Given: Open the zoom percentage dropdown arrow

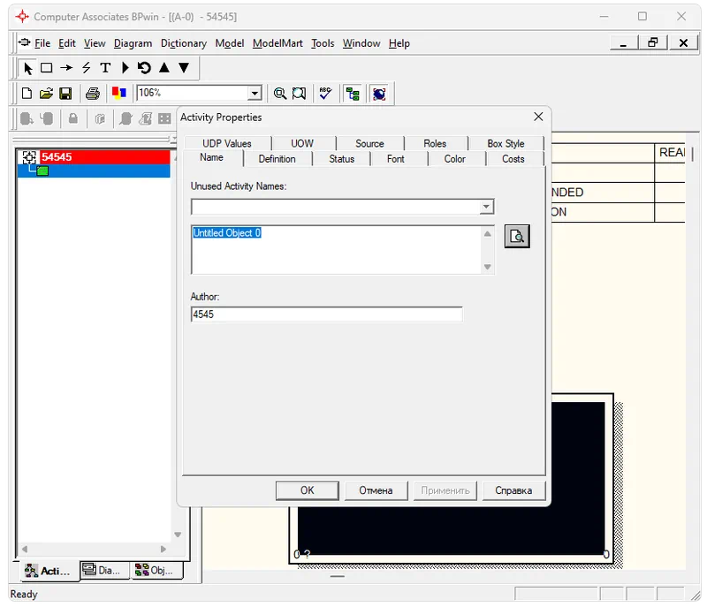Looking at the screenshot, I should (x=255, y=94).
